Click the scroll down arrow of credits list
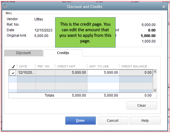This screenshot has height=133, width=171. 155,91
